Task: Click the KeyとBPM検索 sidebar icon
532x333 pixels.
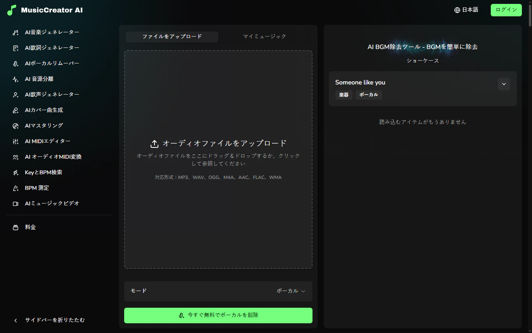Action: pyautogui.click(x=16, y=173)
